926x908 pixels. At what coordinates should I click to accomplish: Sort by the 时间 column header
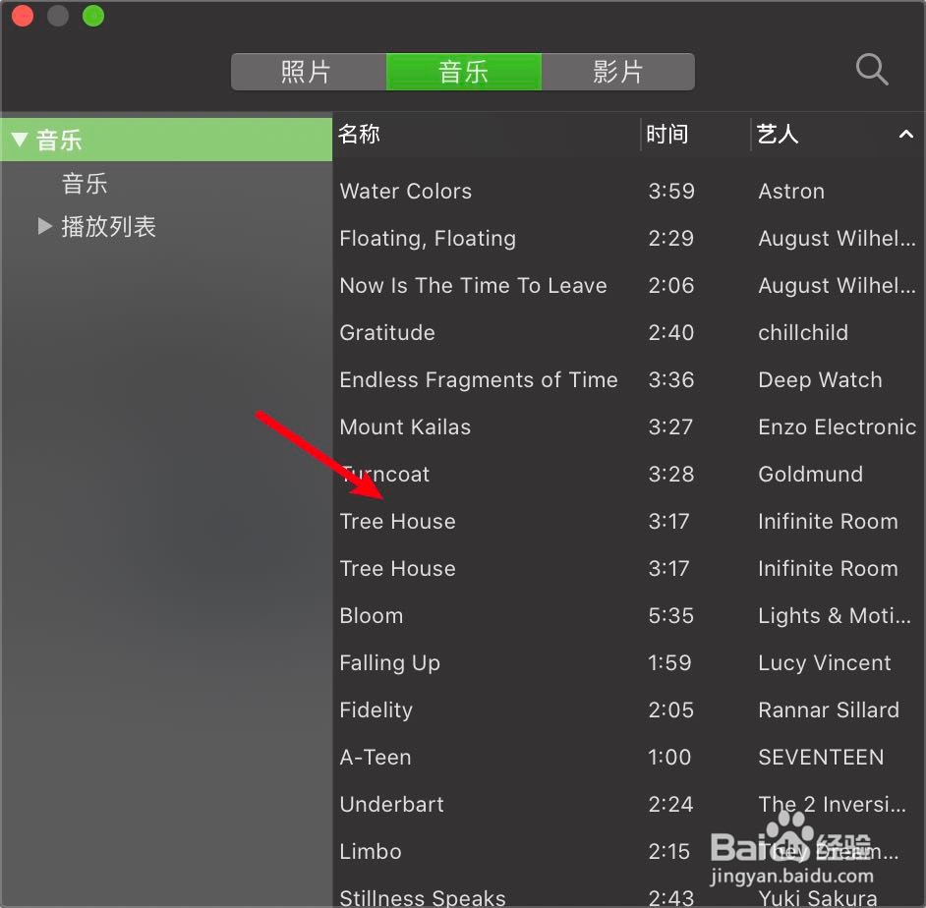(667, 134)
